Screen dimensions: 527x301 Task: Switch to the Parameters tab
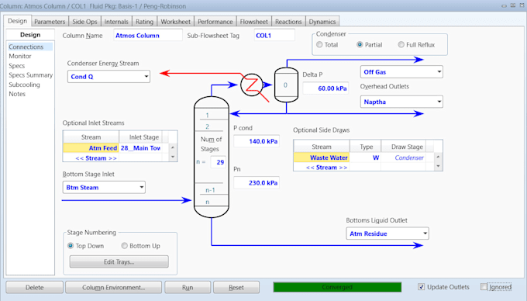(x=50, y=22)
